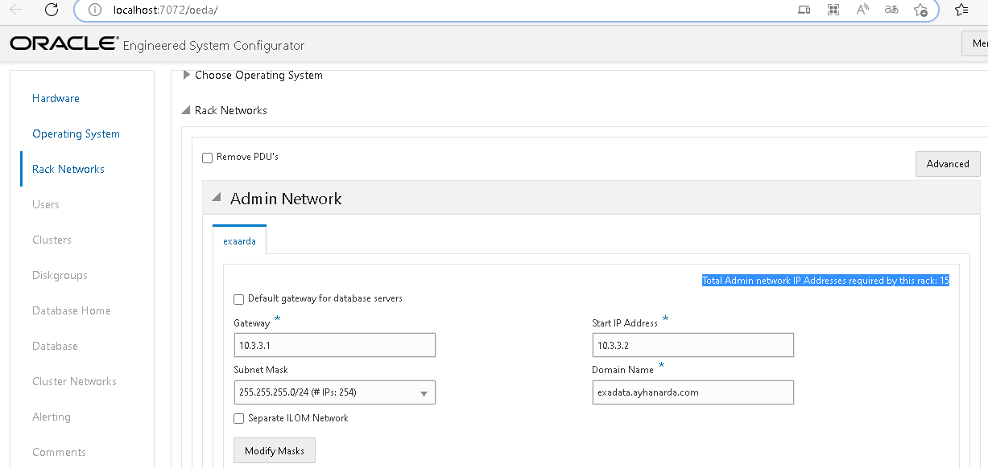
Task: Click the Start IP Address field
Action: (x=692, y=346)
